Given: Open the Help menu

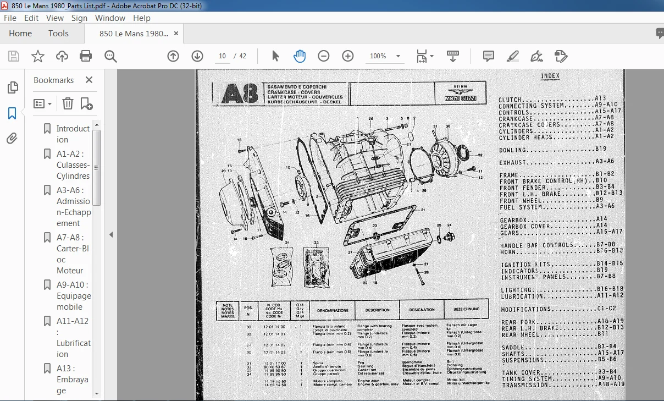Looking at the screenshot, I should pyautogui.click(x=141, y=18).
